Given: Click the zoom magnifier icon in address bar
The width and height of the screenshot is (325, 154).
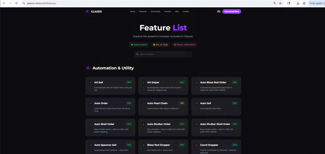Looking at the screenshot, I should tap(275, 3).
